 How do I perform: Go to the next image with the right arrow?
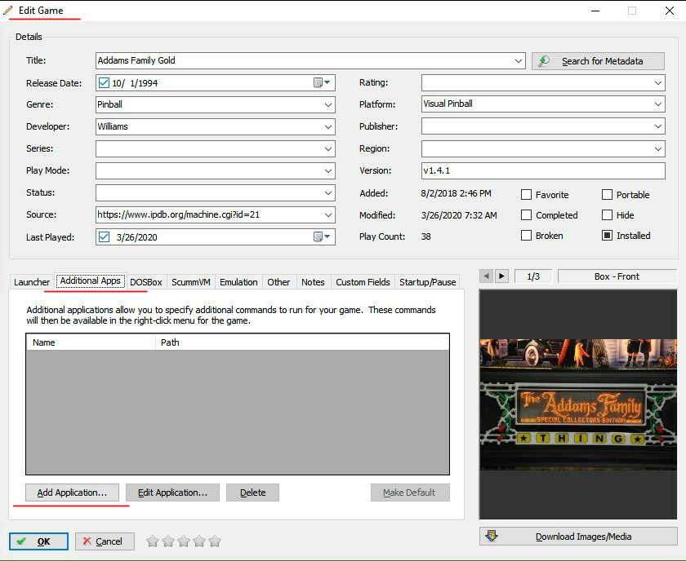pyautogui.click(x=501, y=276)
